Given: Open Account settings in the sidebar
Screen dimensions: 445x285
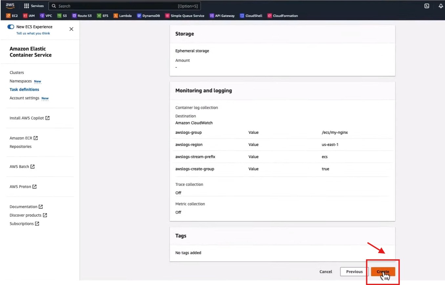Looking at the screenshot, I should coord(24,98).
